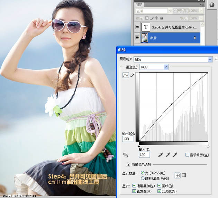Select the pencil draw-curve tool
The width and height of the screenshot is (218, 198).
tap(131, 75)
